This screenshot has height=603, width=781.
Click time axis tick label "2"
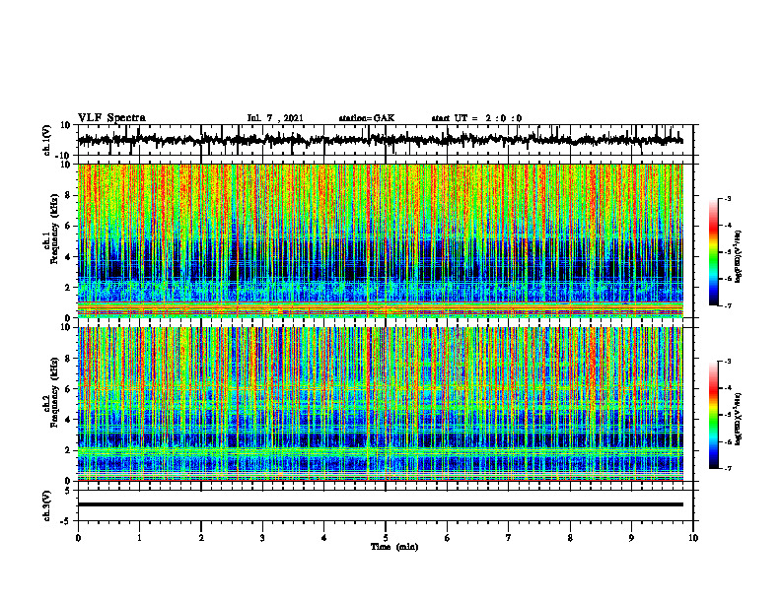tap(201, 538)
